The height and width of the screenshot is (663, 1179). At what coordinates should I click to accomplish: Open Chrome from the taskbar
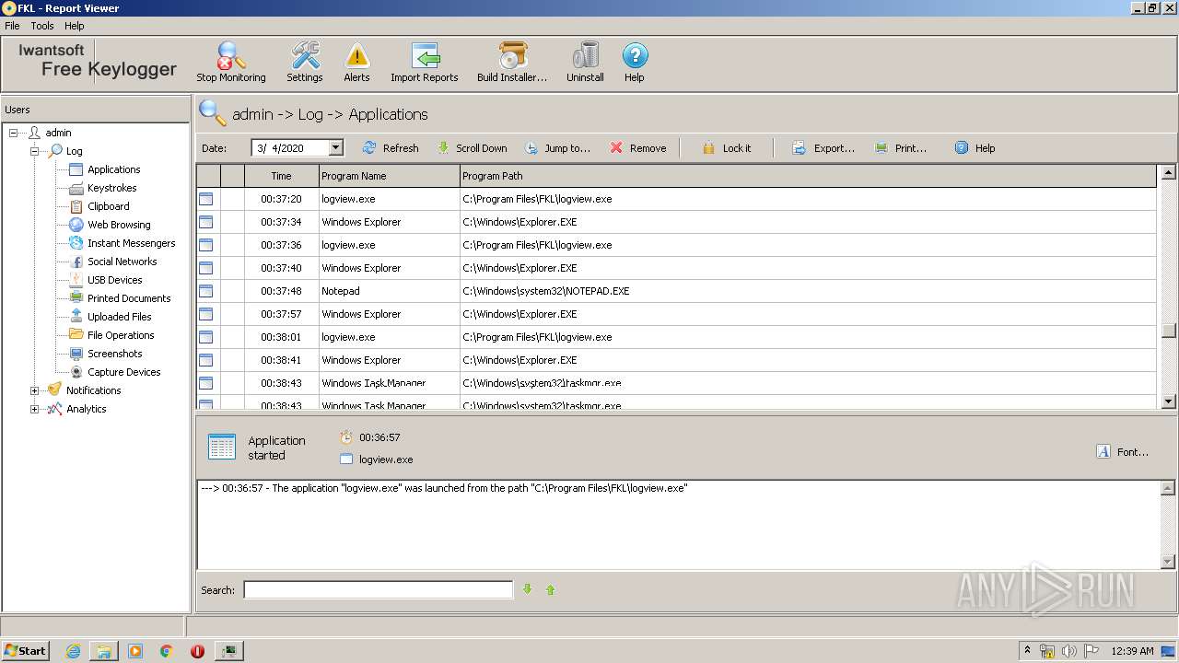click(x=167, y=651)
